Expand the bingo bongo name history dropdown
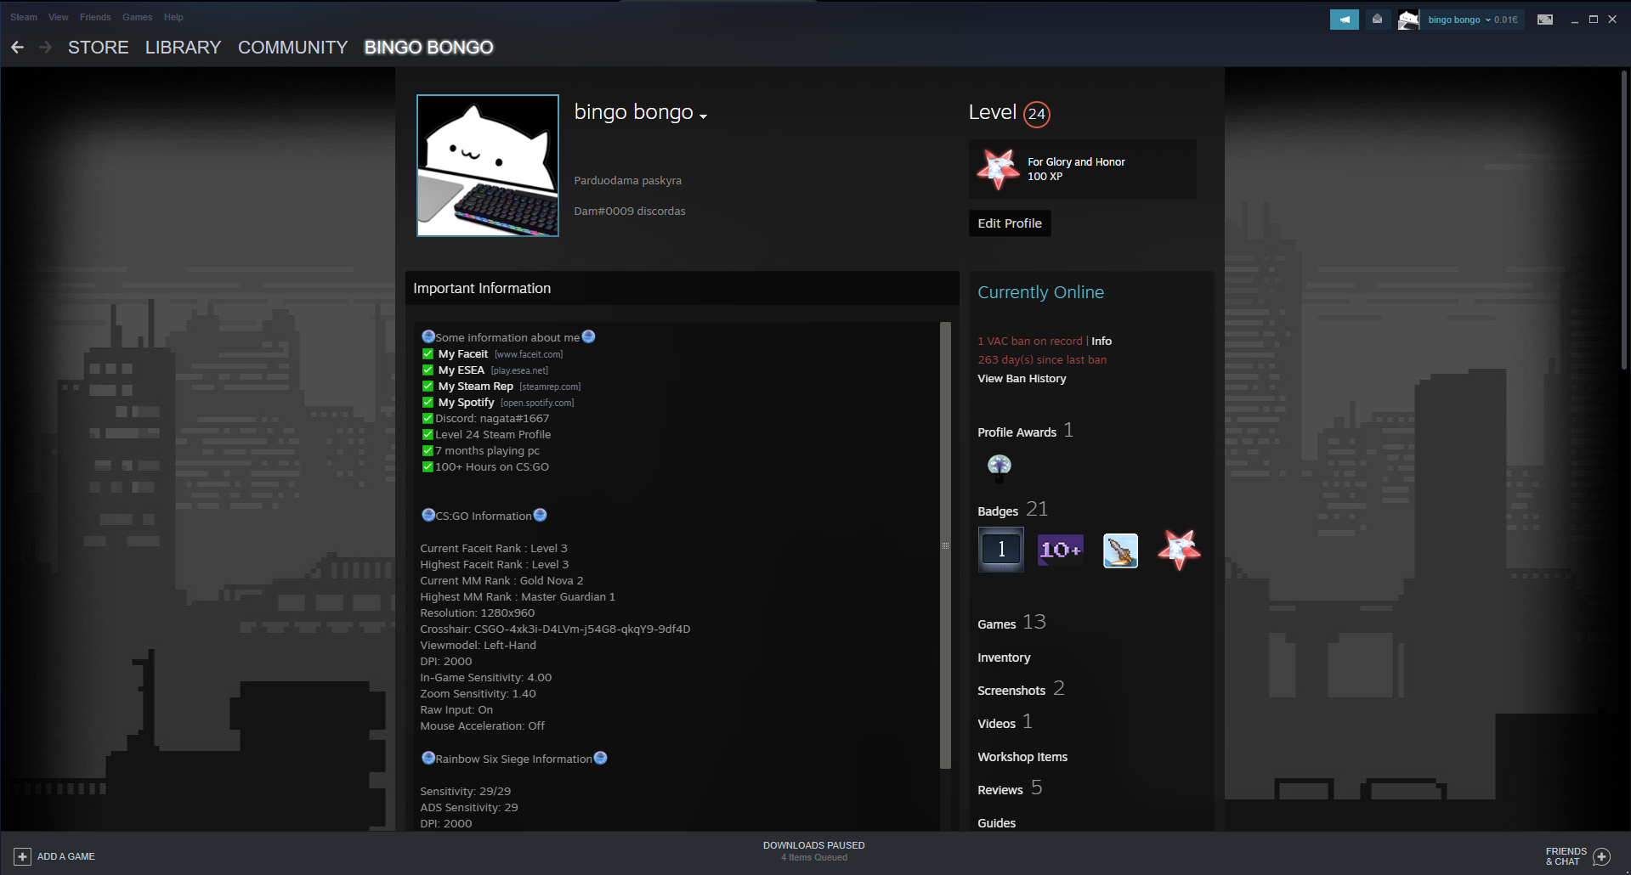Screen dimensions: 1631x875 [x=703, y=116]
